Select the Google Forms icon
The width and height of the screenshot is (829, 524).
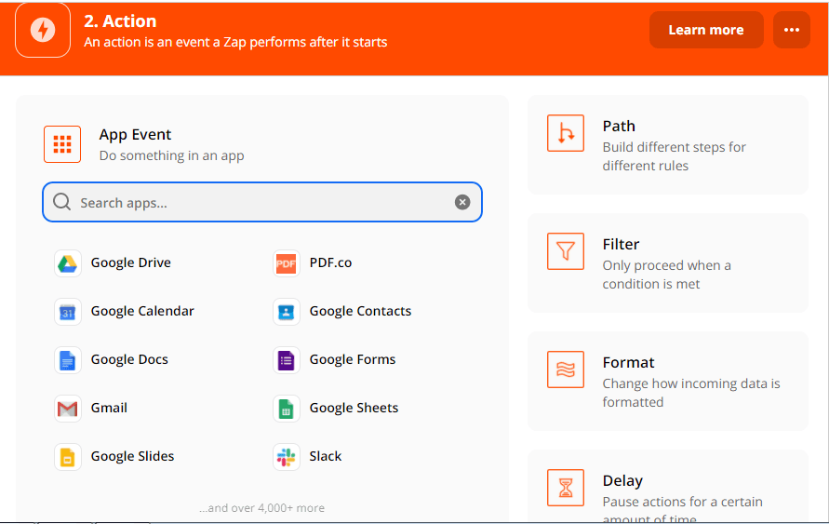pyautogui.click(x=287, y=360)
